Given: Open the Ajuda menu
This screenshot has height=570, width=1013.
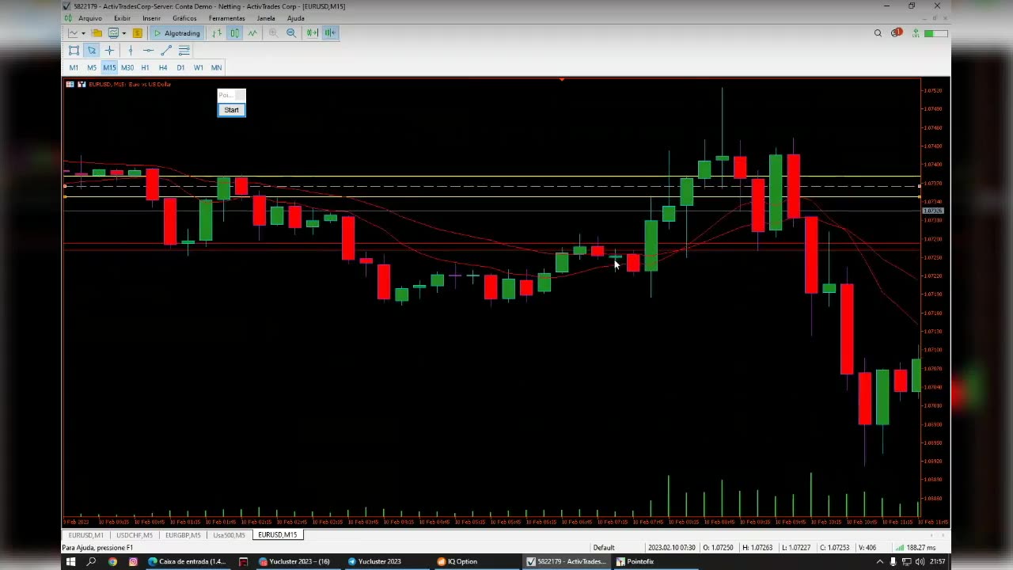Looking at the screenshot, I should [x=295, y=18].
